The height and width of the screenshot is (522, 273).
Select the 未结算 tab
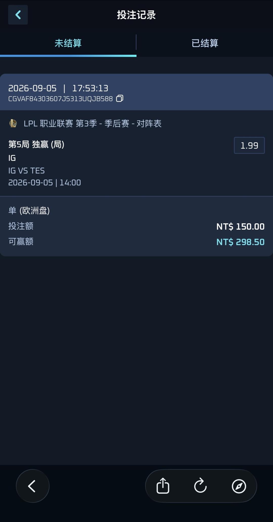point(68,43)
